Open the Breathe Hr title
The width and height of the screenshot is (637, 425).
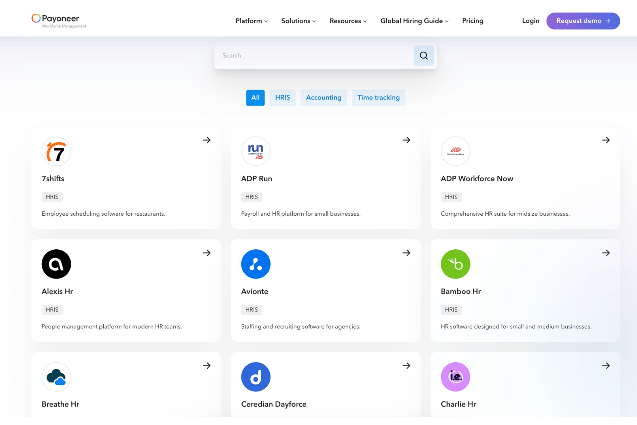point(60,404)
